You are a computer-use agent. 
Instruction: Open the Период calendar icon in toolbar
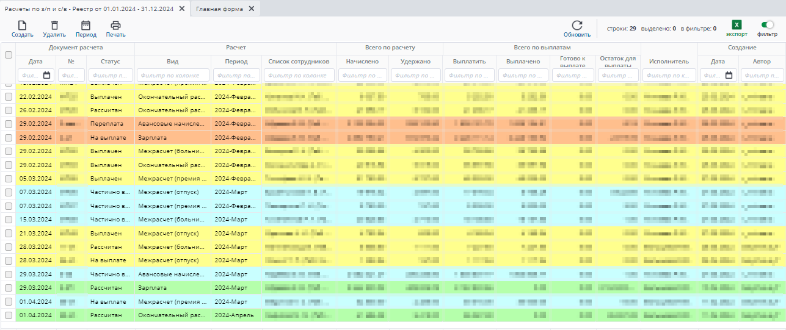86,26
